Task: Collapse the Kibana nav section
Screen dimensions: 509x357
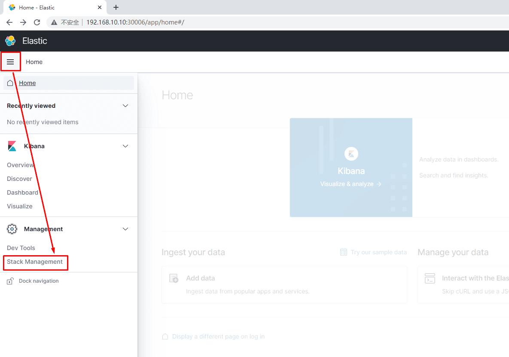Action: click(125, 146)
